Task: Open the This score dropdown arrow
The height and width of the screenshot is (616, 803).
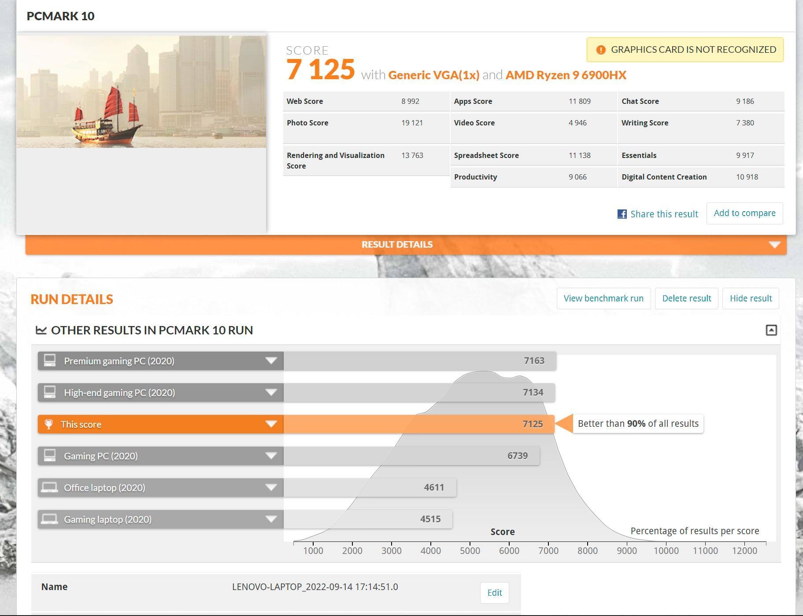Action: pyautogui.click(x=271, y=424)
